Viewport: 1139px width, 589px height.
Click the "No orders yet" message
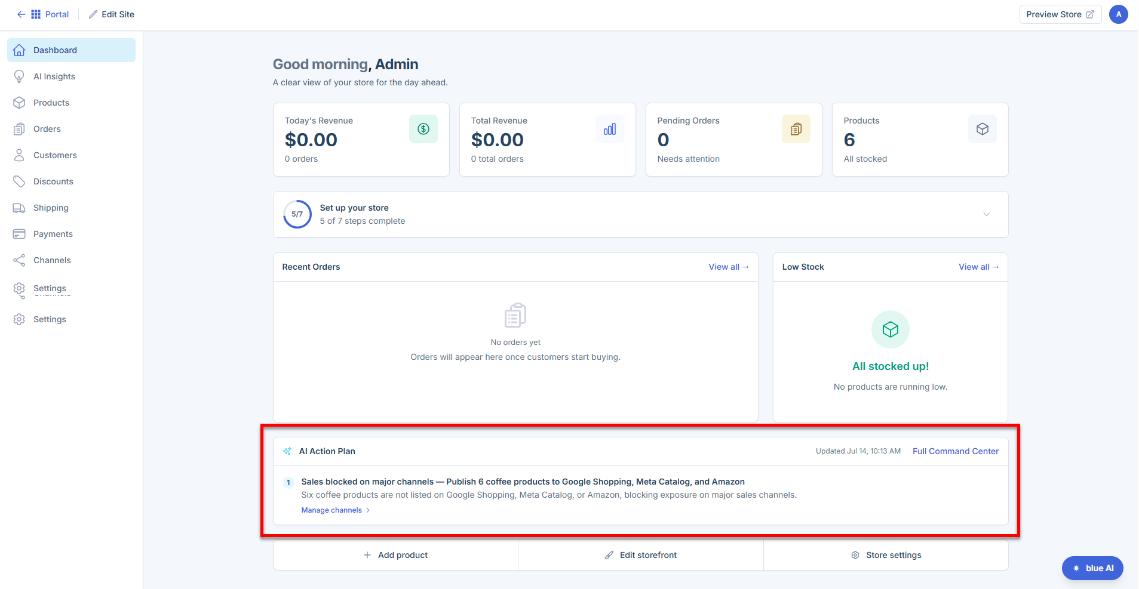pyautogui.click(x=515, y=342)
